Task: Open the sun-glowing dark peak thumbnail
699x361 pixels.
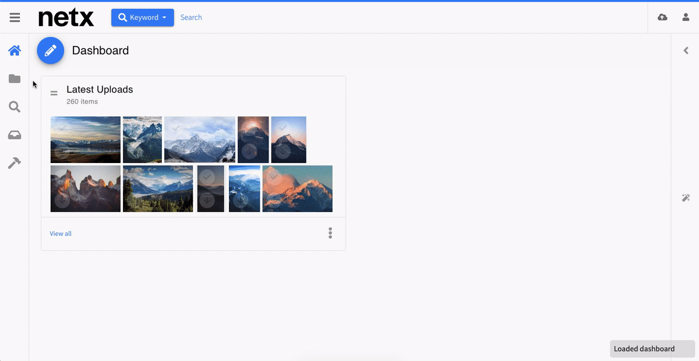Action: coord(253,140)
